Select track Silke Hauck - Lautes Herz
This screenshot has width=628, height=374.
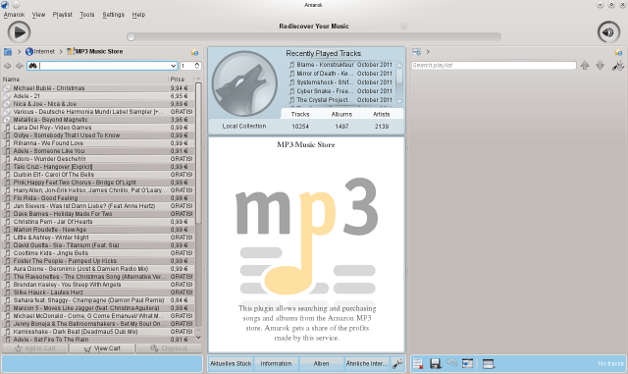point(98,293)
